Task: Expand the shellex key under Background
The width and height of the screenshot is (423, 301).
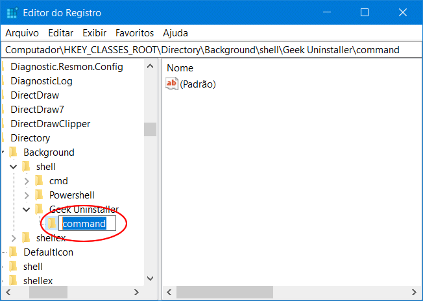Action: (x=14, y=238)
